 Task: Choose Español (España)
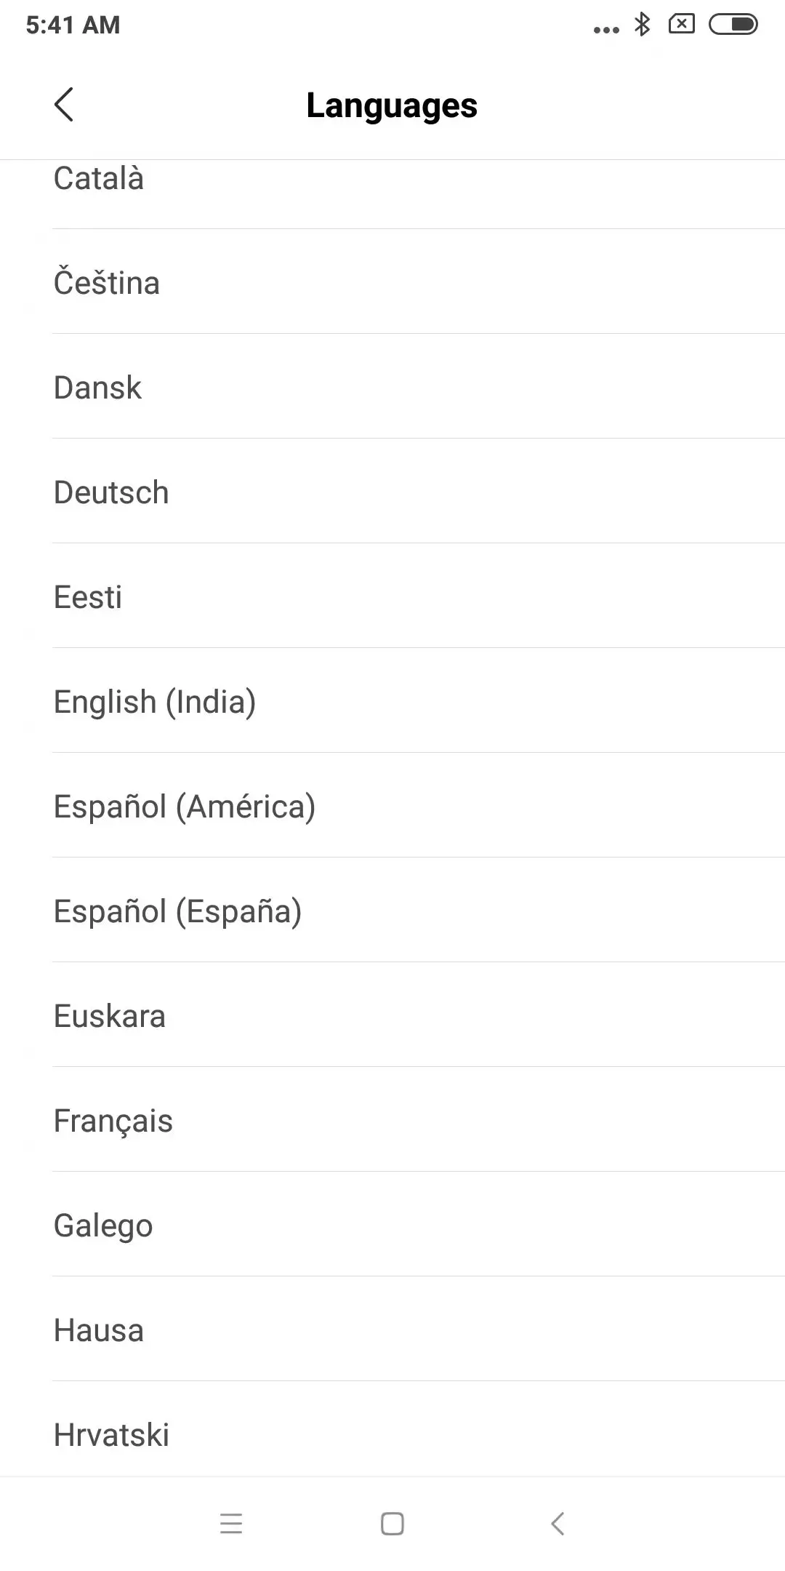point(392,910)
